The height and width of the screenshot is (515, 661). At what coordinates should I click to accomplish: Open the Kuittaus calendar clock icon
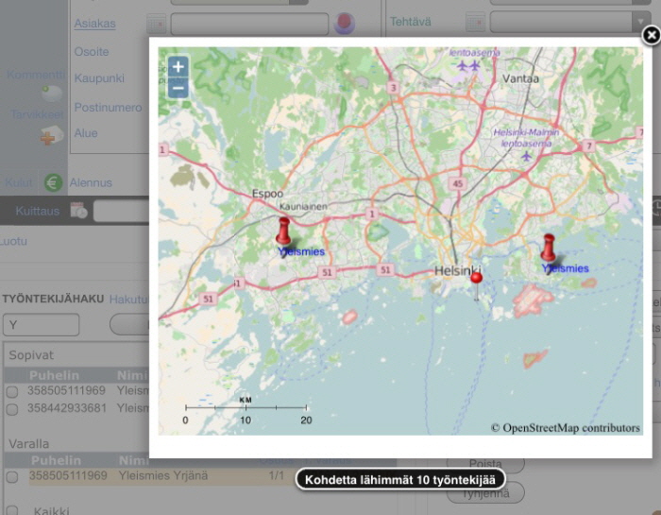(78, 211)
